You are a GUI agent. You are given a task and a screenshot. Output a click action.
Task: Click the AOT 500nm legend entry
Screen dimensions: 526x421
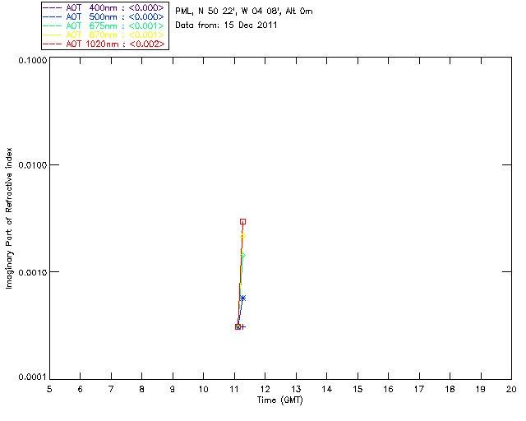point(104,16)
